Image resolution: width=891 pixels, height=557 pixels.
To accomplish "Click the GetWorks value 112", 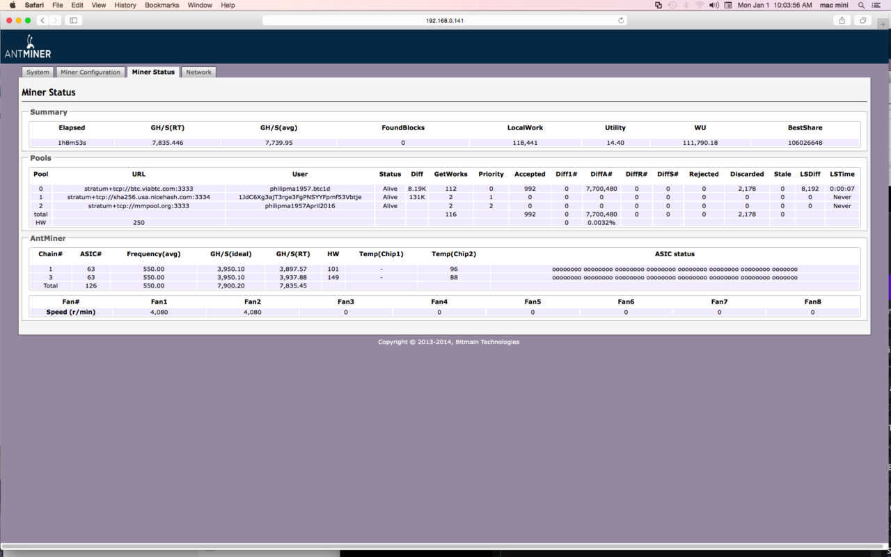I will pyautogui.click(x=450, y=189).
